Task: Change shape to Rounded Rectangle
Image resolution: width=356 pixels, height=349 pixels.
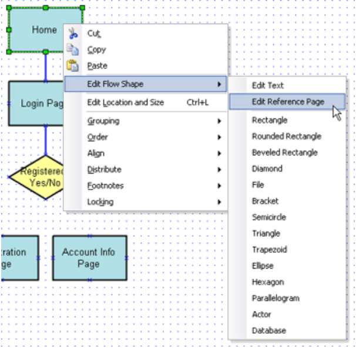Action: click(x=286, y=136)
